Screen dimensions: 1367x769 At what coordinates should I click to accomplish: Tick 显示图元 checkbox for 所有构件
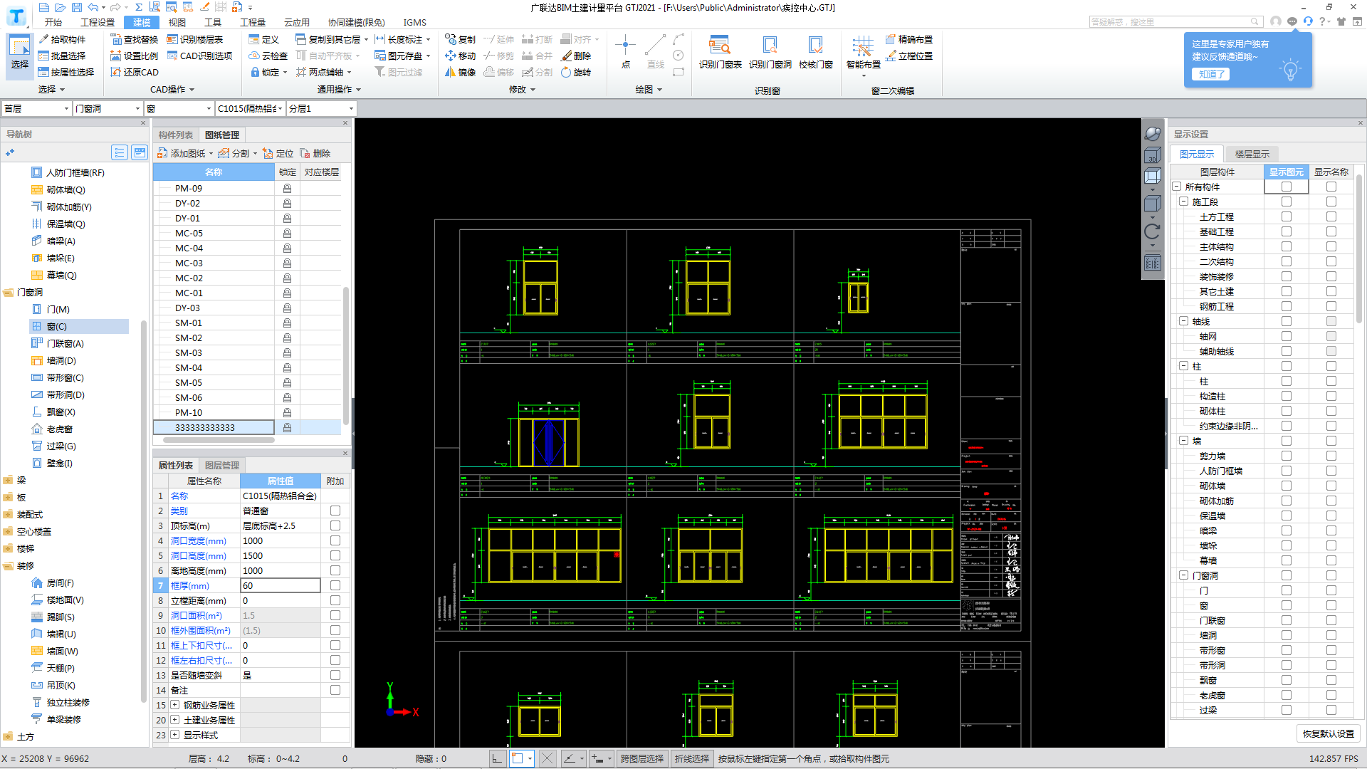pos(1286,187)
